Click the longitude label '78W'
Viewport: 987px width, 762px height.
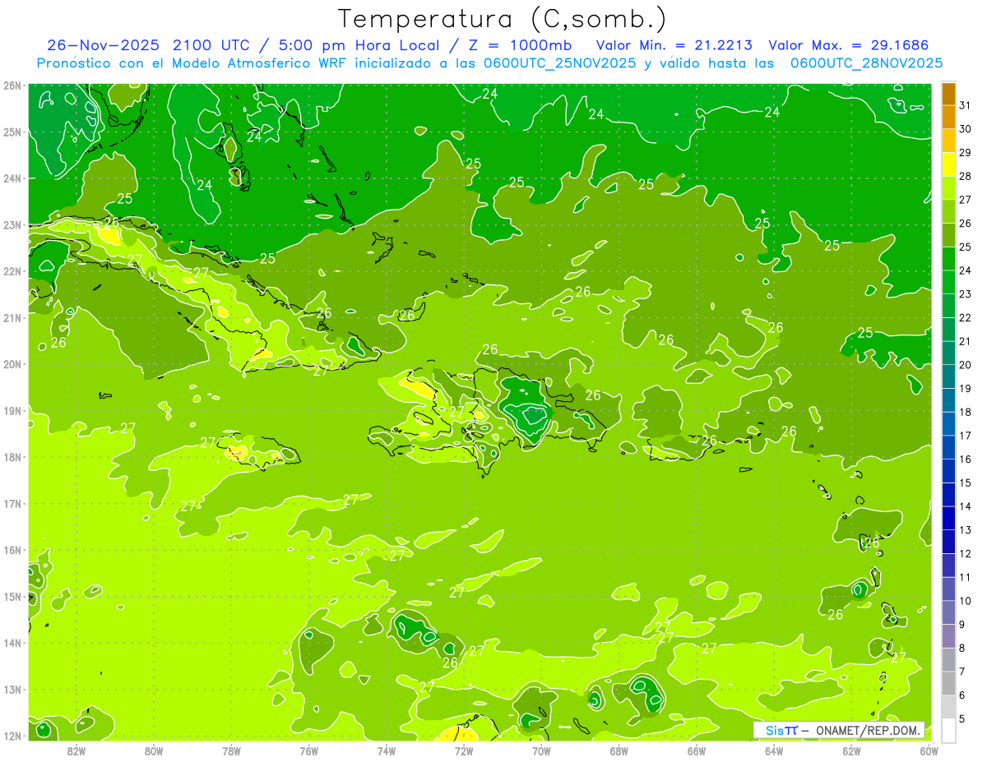pos(231,750)
